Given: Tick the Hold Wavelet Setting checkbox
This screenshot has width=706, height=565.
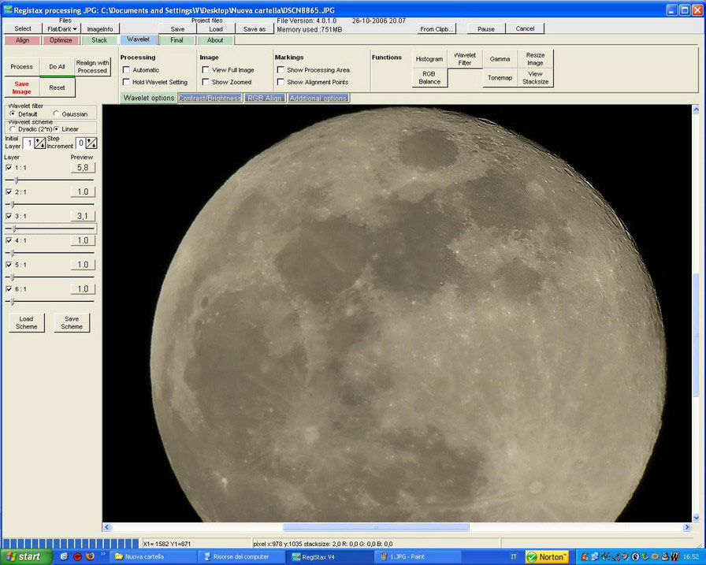Looking at the screenshot, I should point(127,82).
